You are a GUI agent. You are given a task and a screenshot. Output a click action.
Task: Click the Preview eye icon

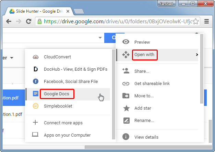[x=126, y=42]
